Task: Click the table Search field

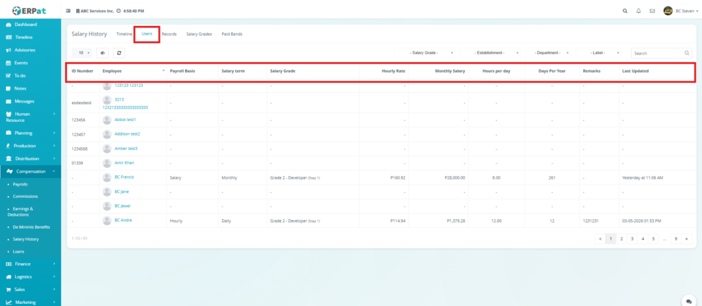Action: pos(657,53)
